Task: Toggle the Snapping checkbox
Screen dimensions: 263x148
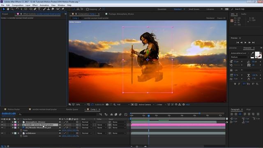Action: [x=88, y=9]
